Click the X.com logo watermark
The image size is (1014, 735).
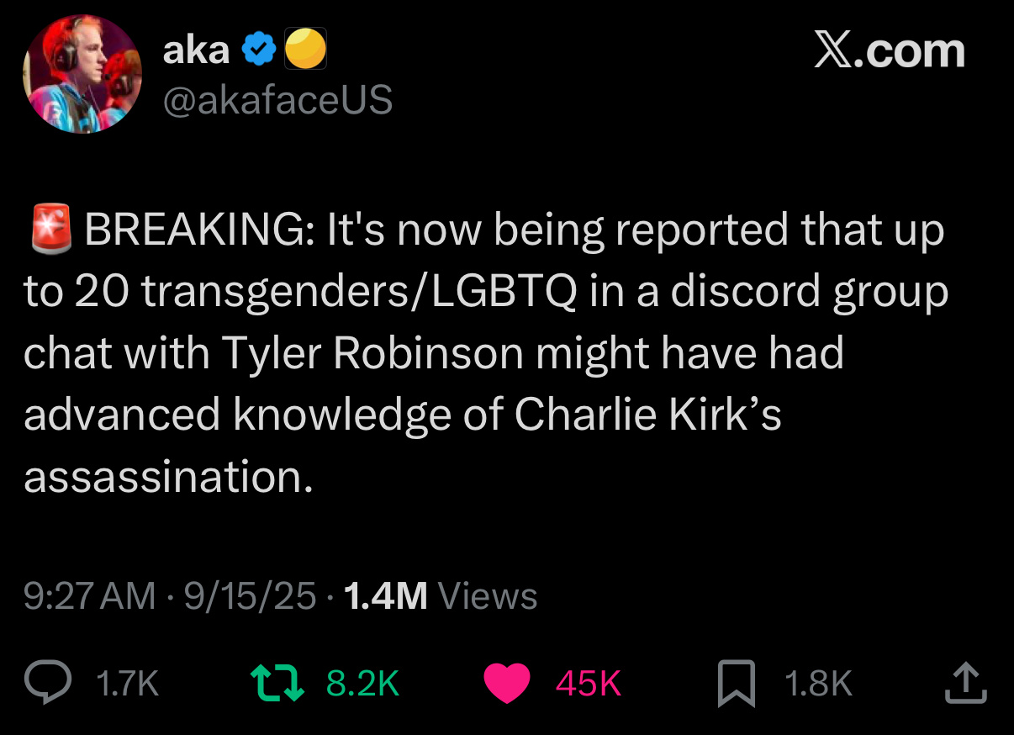[x=889, y=51]
